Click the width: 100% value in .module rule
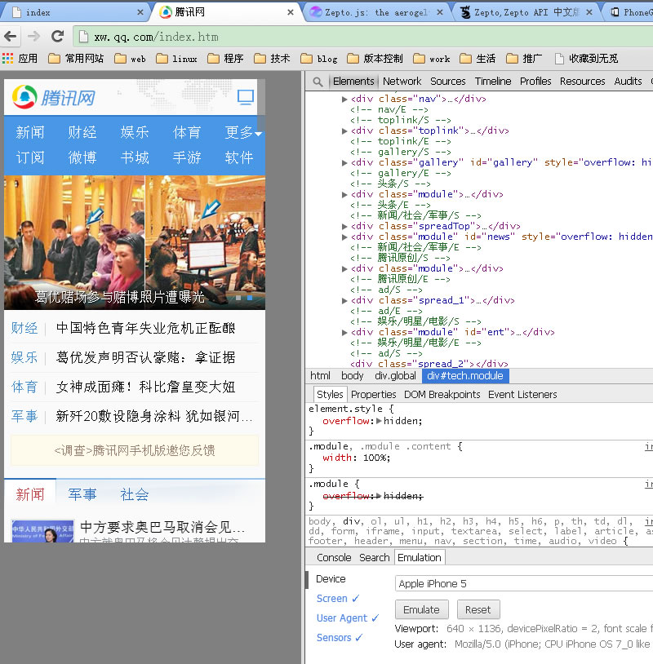Image resolution: width=653 pixels, height=664 pixels. 375,458
